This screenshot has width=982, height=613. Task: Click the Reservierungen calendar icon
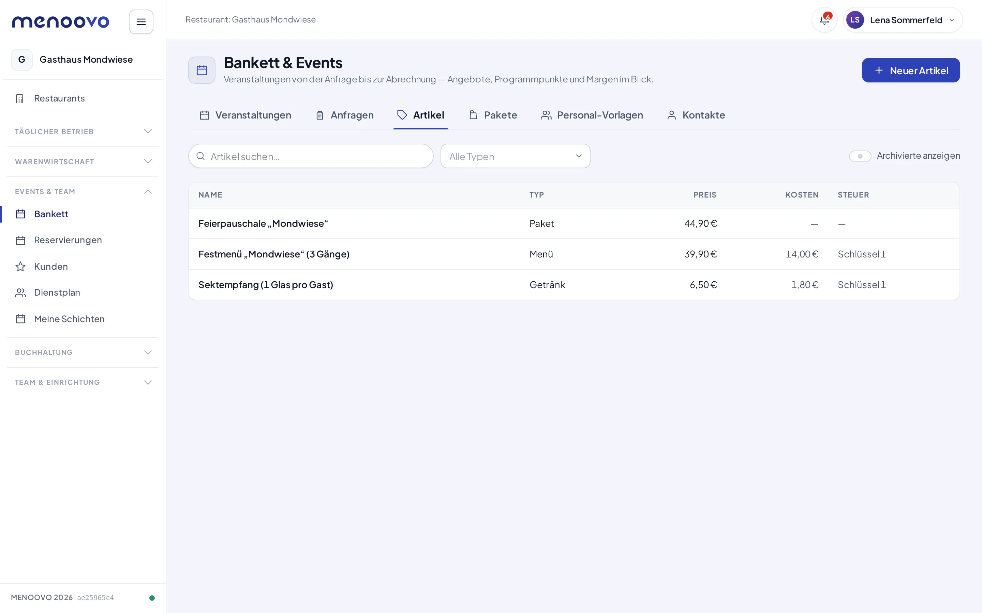pos(20,240)
